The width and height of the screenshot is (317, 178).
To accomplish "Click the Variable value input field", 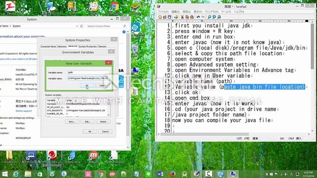I will coord(89,78).
